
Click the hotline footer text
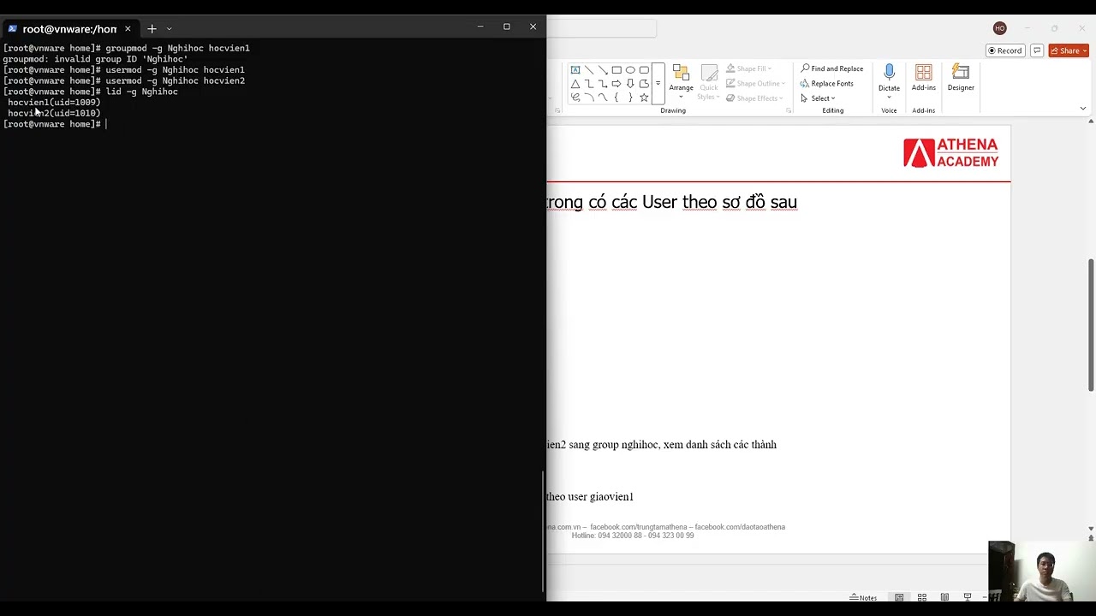633,536
